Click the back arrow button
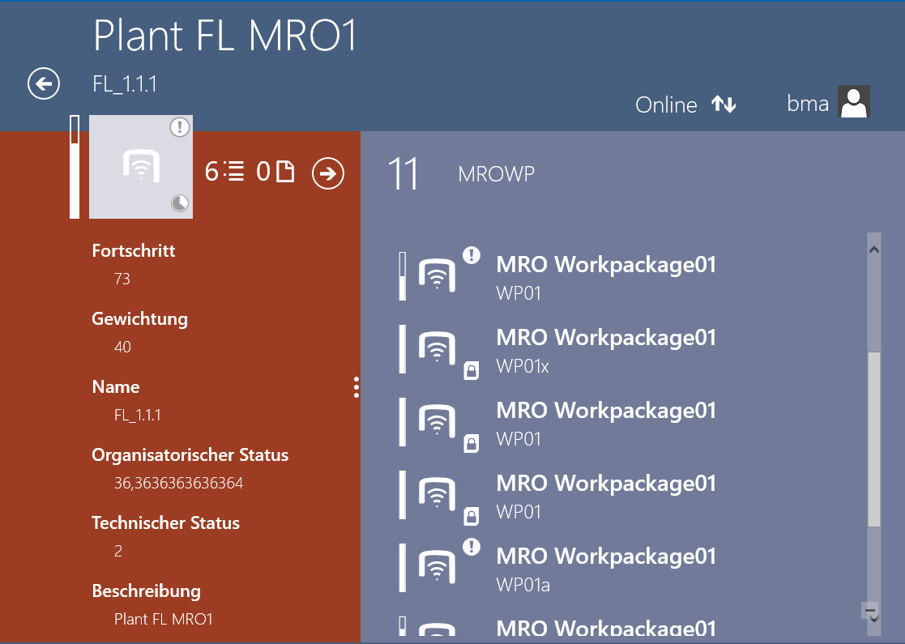This screenshot has width=905, height=644. coord(44,83)
